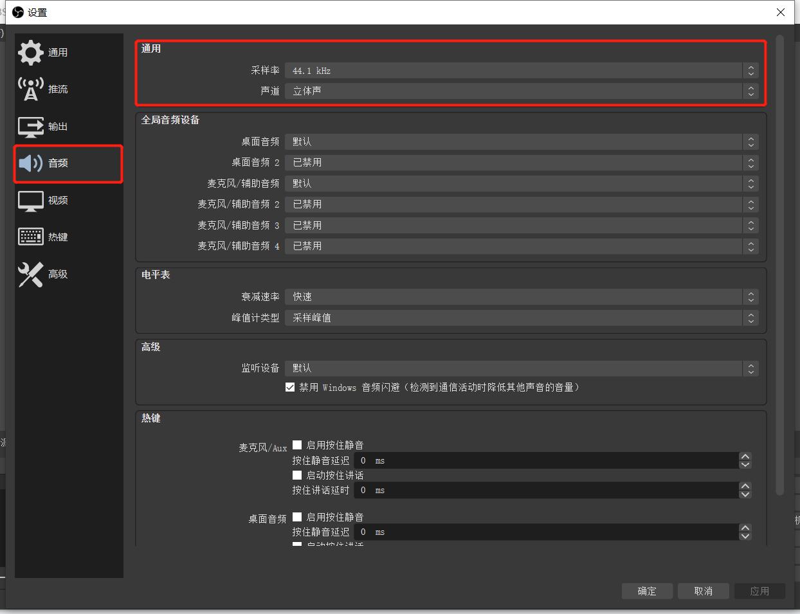Open the 视频 settings category
The image size is (800, 614).
point(57,200)
